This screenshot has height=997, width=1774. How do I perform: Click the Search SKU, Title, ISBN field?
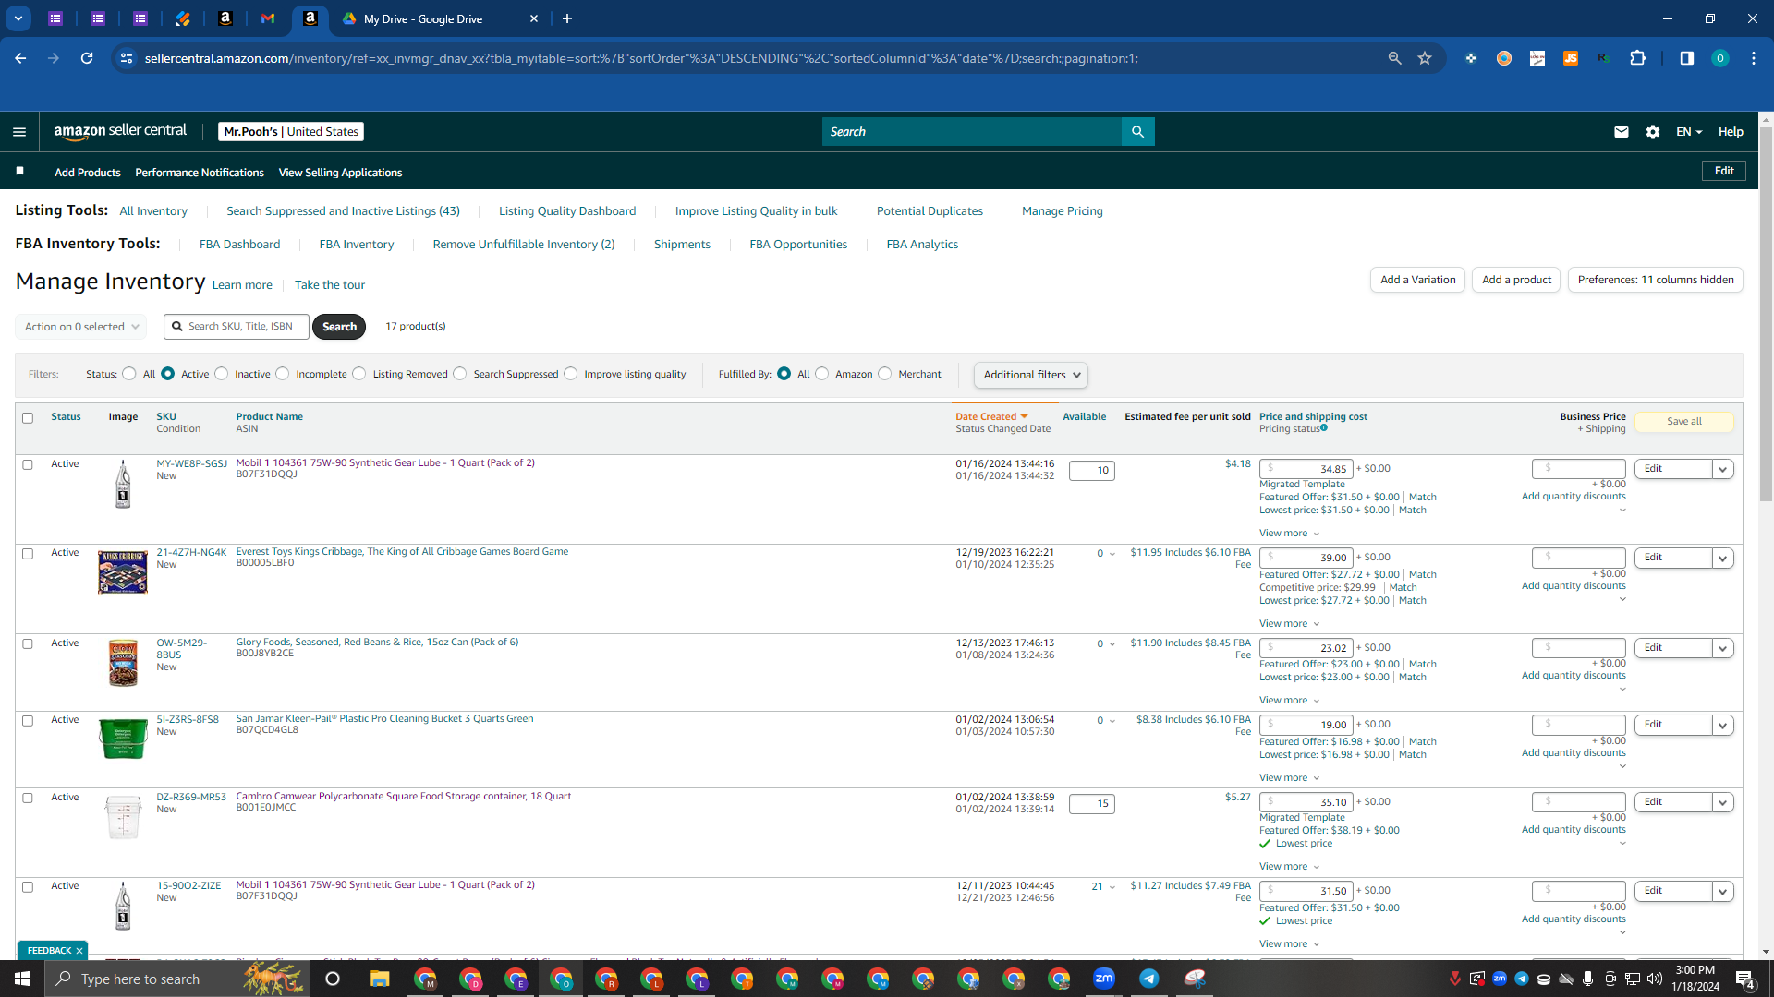(237, 327)
